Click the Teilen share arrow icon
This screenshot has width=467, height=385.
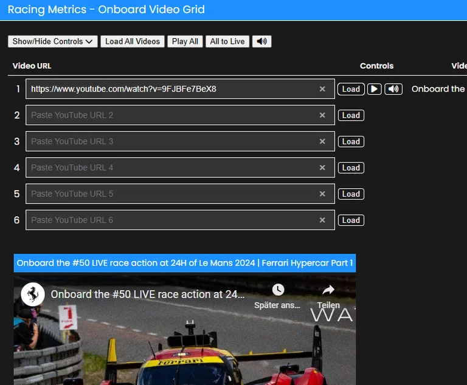328,290
